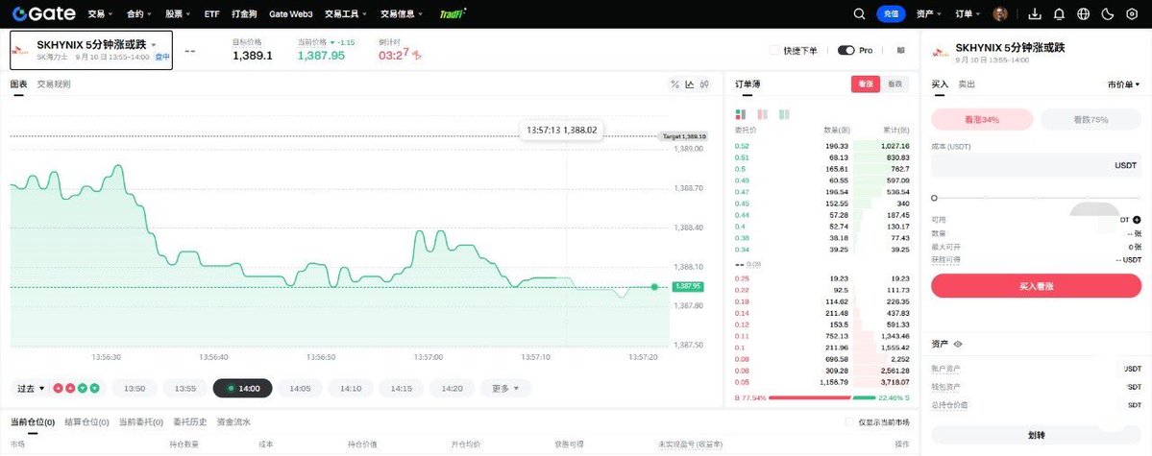Viewport: 1152px width, 456px height.
Task: Open the 订单 dropdown in navbar
Action: pyautogui.click(x=968, y=14)
